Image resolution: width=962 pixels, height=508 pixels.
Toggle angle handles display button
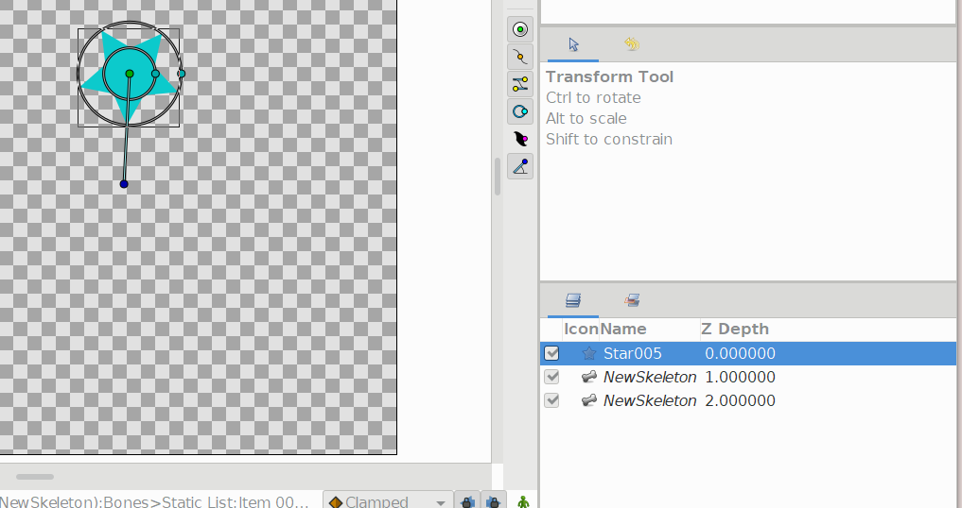(x=520, y=166)
